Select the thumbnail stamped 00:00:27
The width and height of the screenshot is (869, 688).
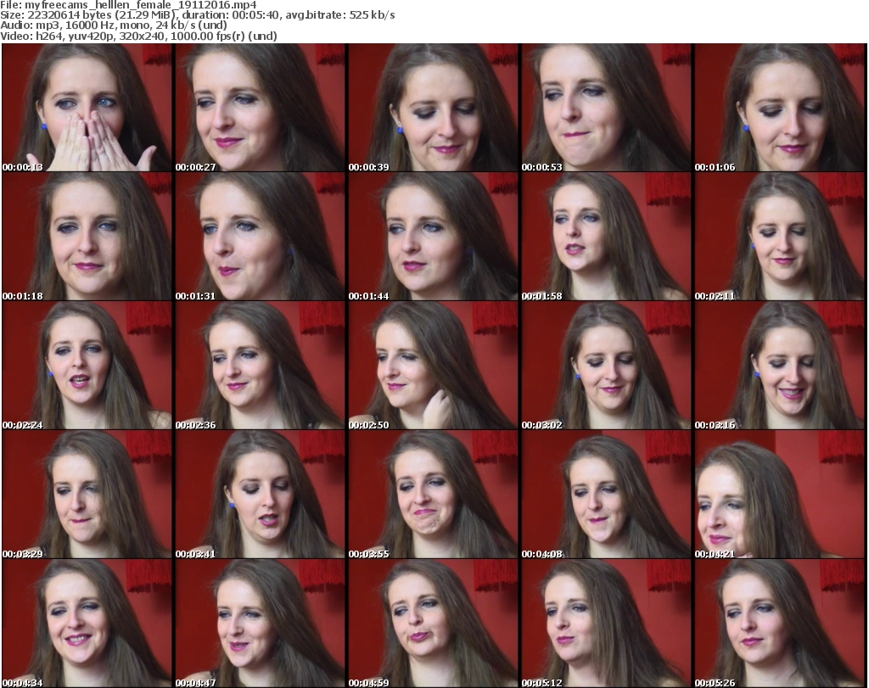(x=260, y=108)
